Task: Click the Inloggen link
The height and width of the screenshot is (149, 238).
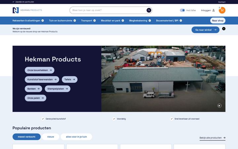Action: pyautogui.click(x=206, y=10)
